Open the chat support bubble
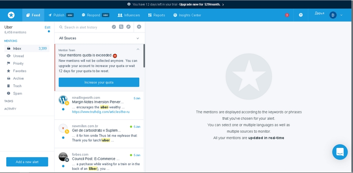 pyautogui.click(x=340, y=152)
